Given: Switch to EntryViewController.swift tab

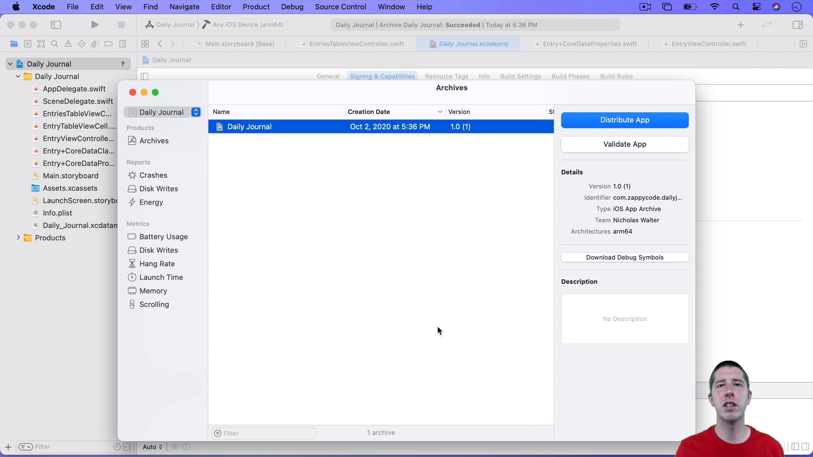Looking at the screenshot, I should [x=705, y=44].
